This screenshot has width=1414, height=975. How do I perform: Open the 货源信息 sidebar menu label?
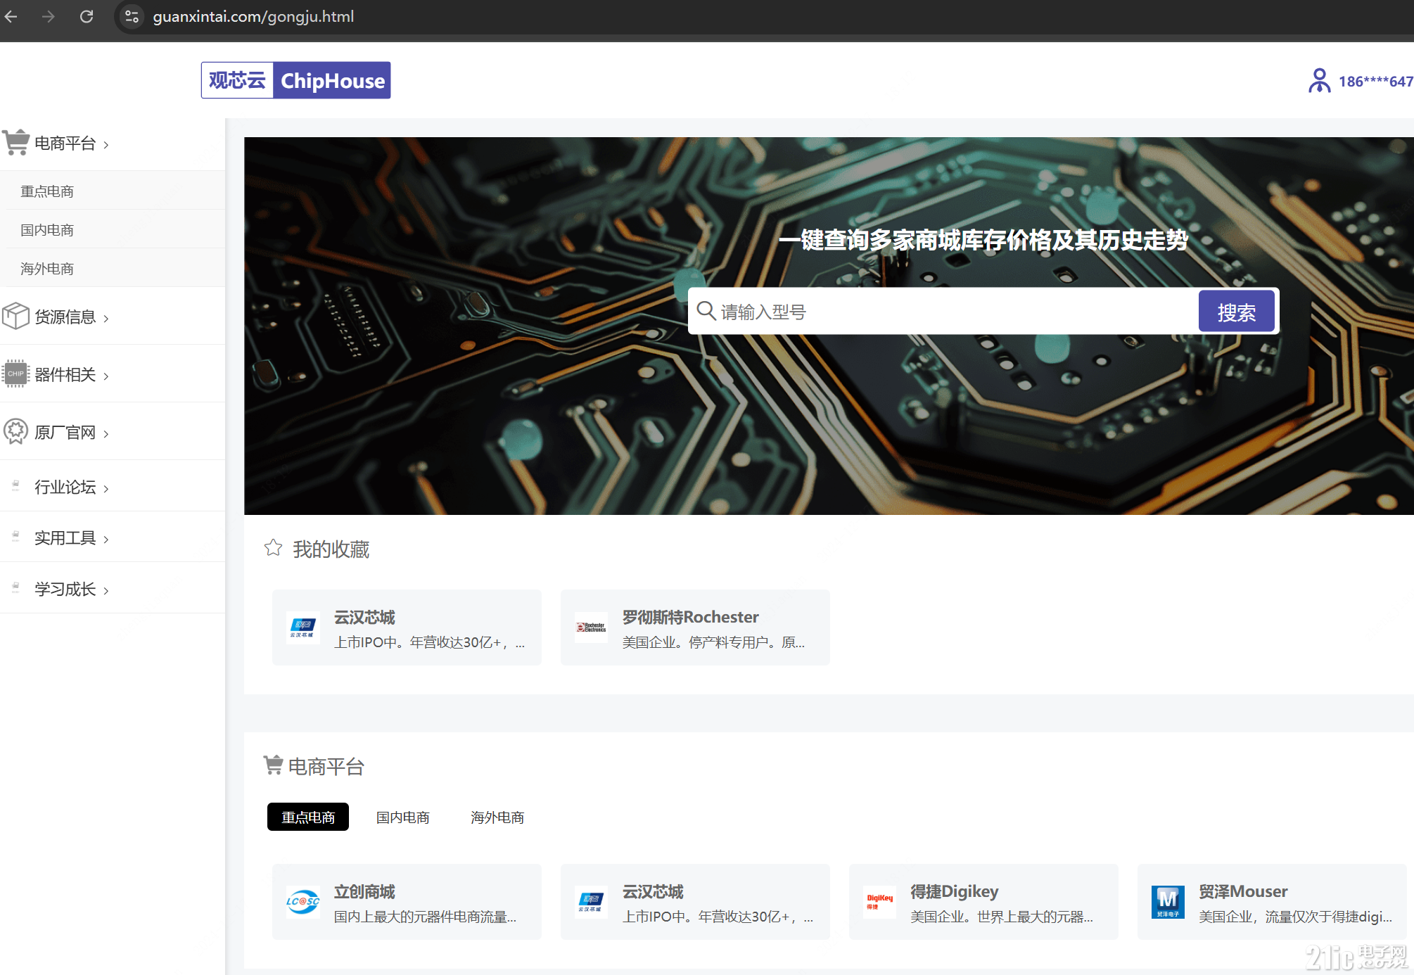[x=65, y=317]
